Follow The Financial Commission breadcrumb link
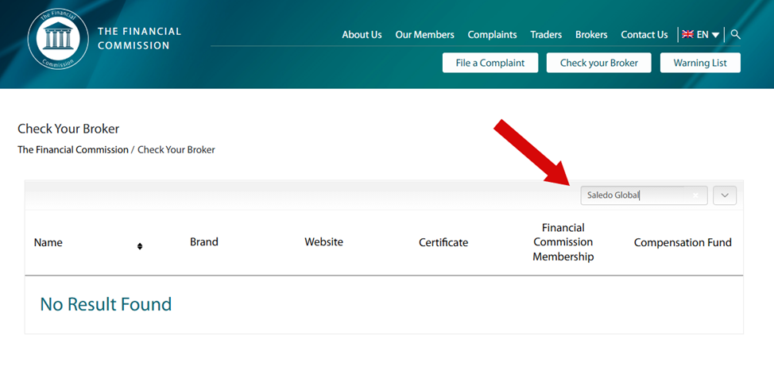The width and height of the screenshot is (774, 378). 73,149
